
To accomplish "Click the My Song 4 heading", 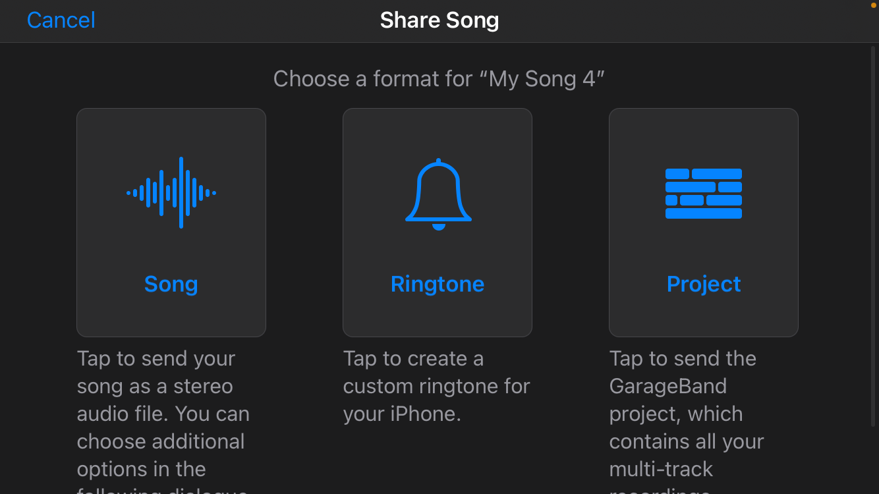I will [439, 78].
